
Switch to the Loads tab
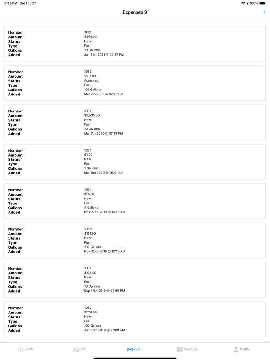26,349
